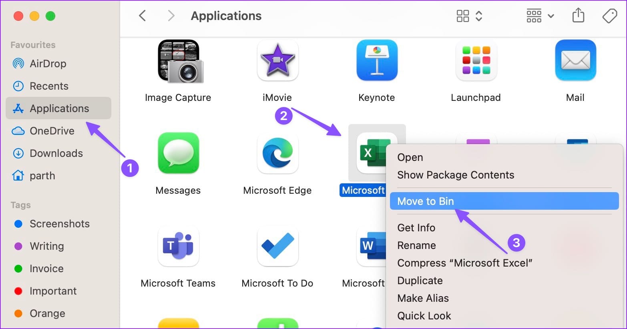Open the icon view switcher
This screenshot has width=627, height=329.
(x=469, y=16)
